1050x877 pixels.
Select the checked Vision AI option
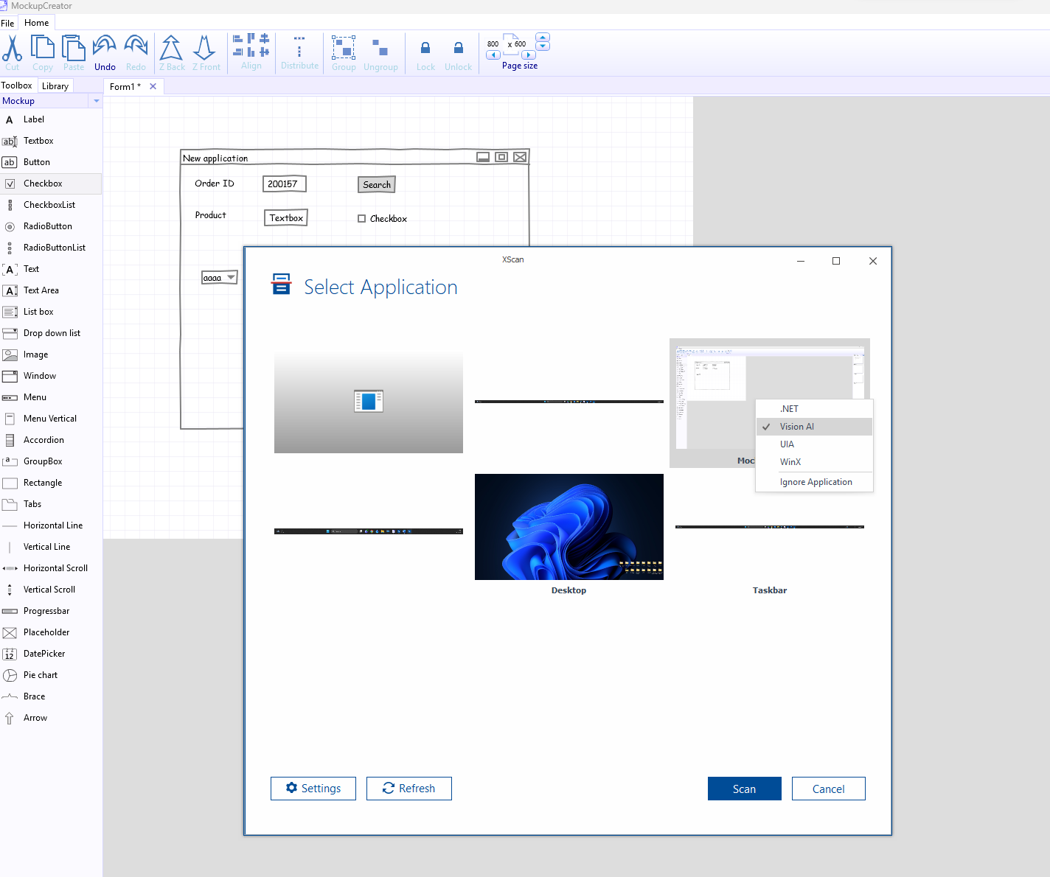pos(796,427)
